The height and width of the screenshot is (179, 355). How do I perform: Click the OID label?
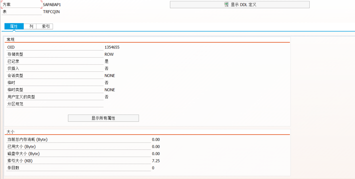11,47
